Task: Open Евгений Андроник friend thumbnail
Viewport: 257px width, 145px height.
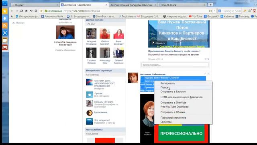Action: click(x=118, y=53)
